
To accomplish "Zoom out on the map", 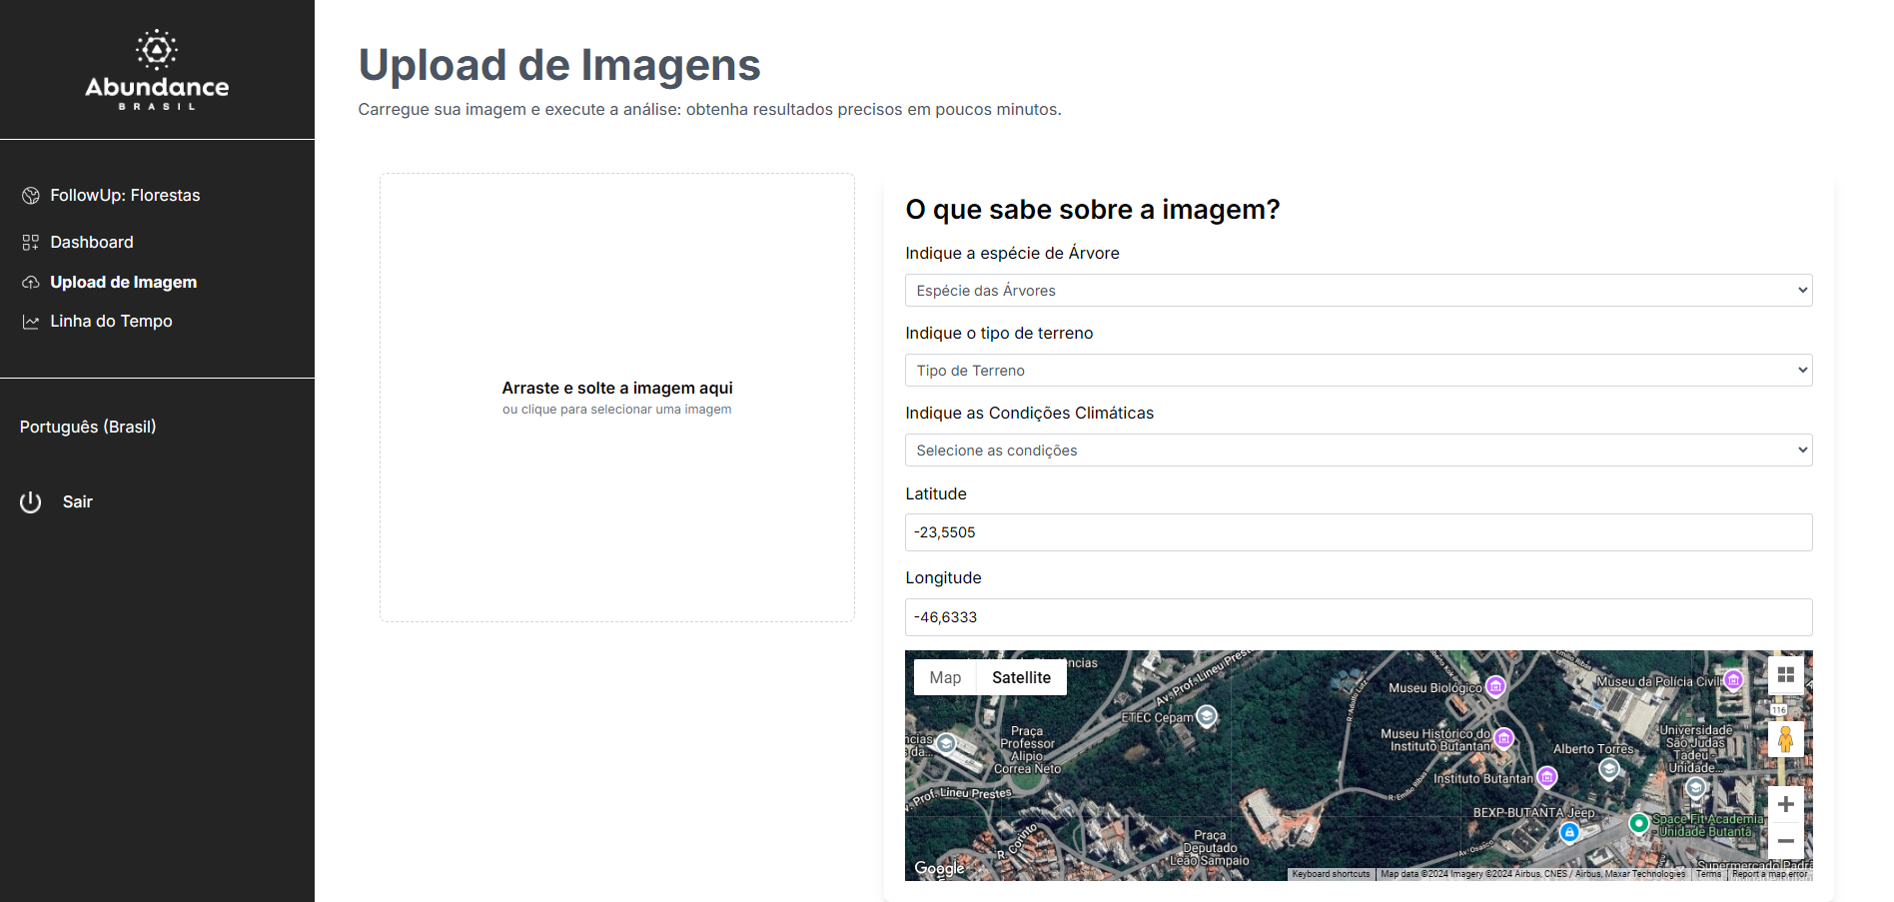I will tap(1786, 841).
